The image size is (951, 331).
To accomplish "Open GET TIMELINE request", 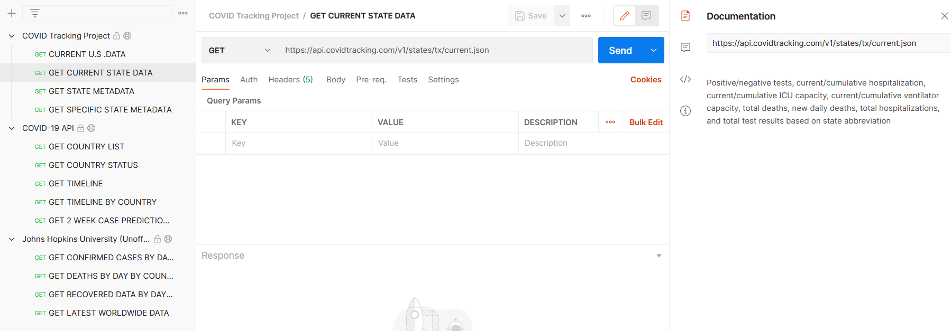I will 98,184.
